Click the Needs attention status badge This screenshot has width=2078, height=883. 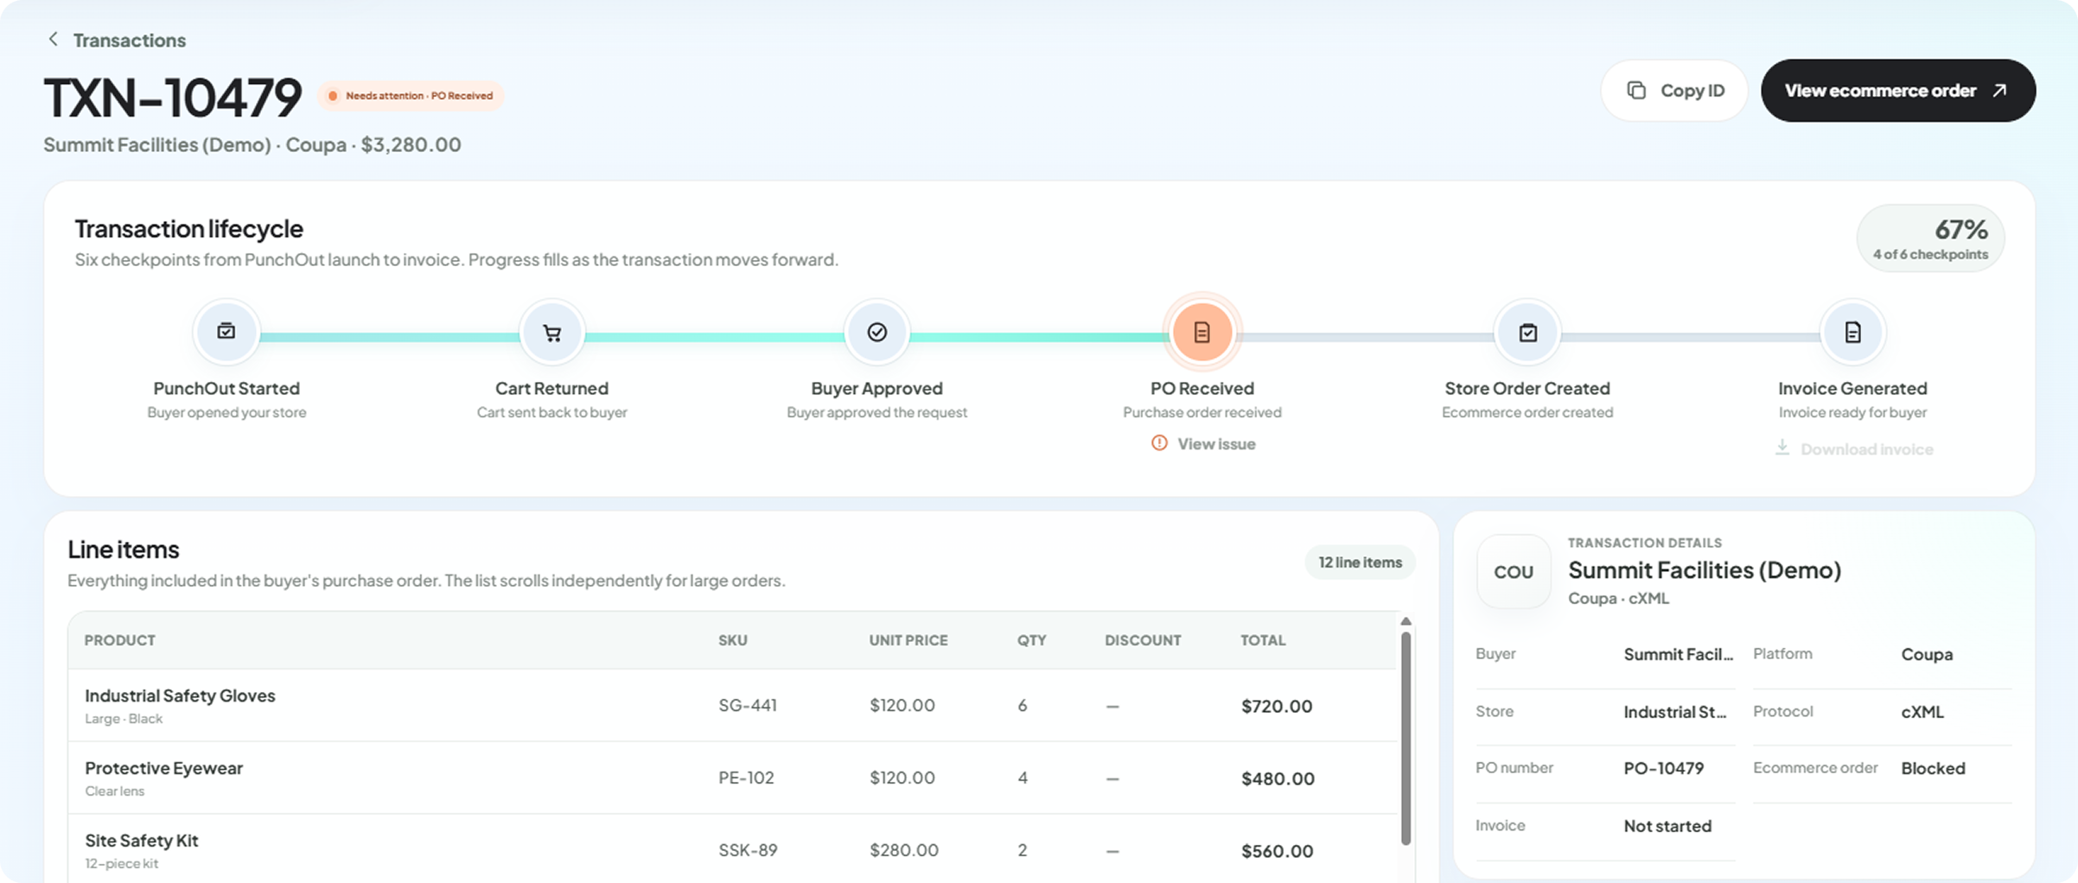click(x=411, y=96)
